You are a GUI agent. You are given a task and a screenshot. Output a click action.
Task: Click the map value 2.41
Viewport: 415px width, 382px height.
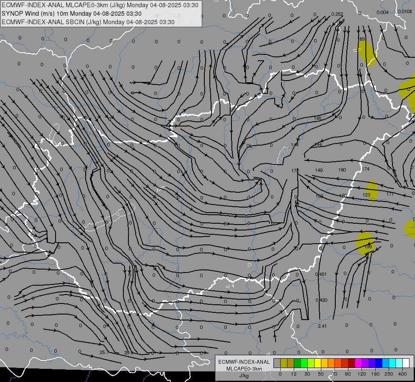click(x=322, y=326)
